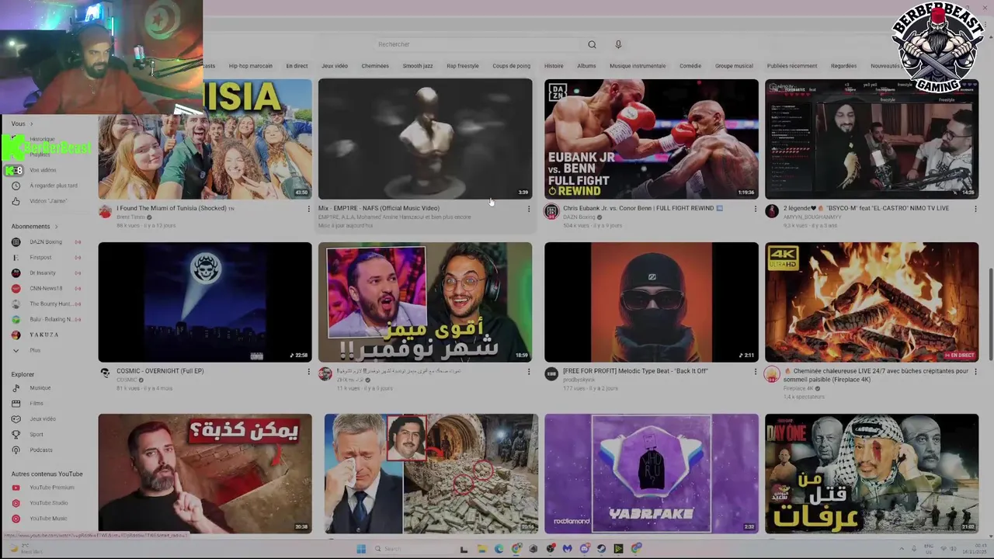Open the DAZN Boxing subscription

pos(46,242)
